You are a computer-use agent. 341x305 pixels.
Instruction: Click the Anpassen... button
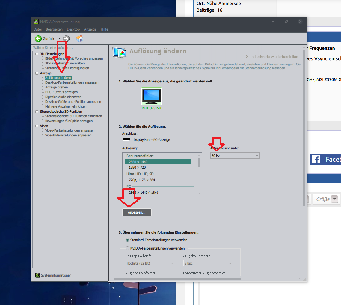point(137,212)
